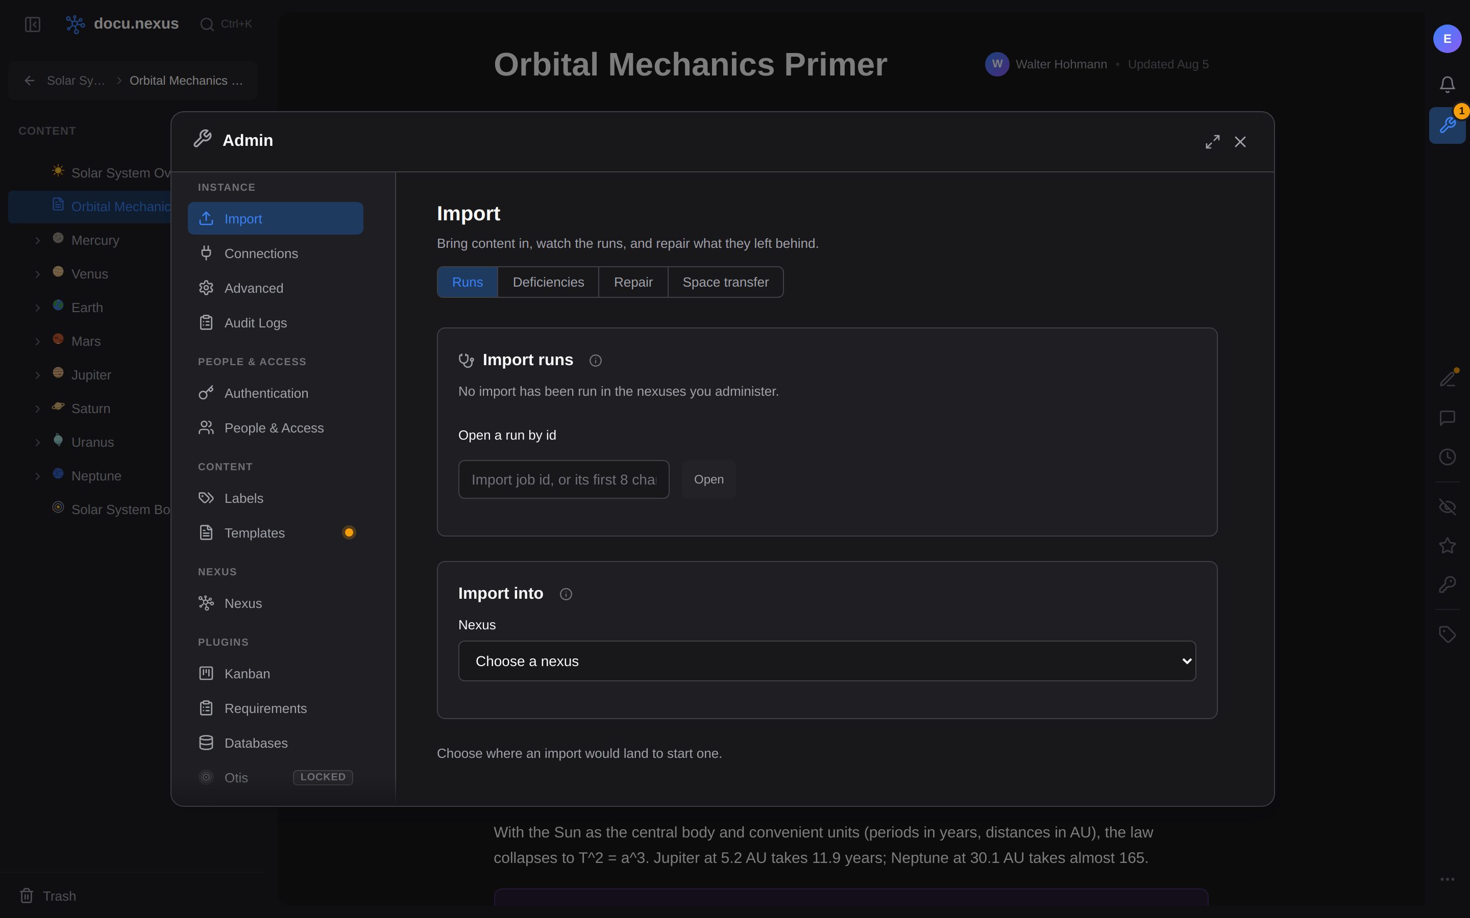This screenshot has width=1470, height=918.
Task: Open the Choose a nexus dropdown
Action: (x=827, y=661)
